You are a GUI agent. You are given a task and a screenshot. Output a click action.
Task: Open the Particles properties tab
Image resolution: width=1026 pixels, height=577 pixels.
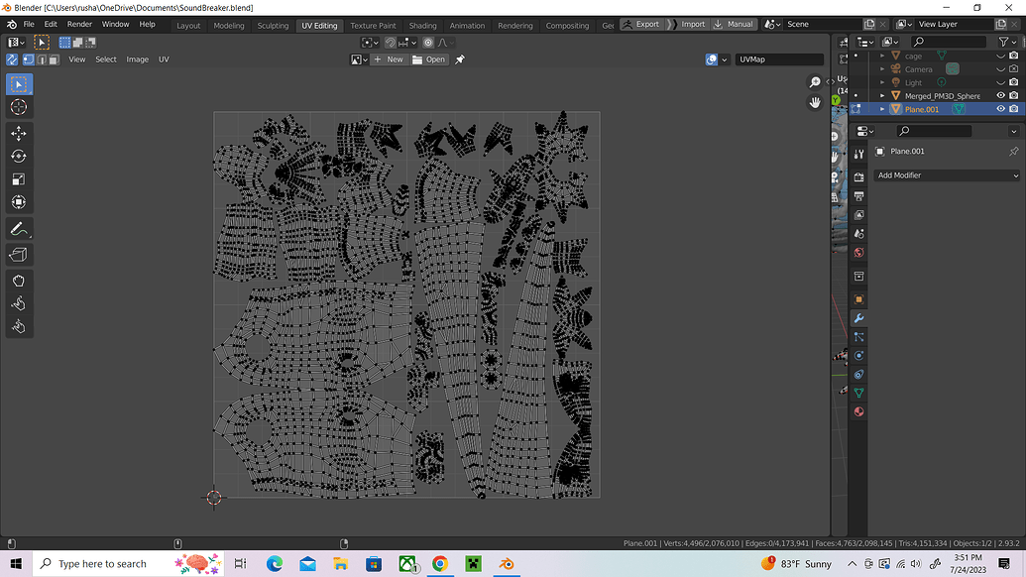point(859,337)
